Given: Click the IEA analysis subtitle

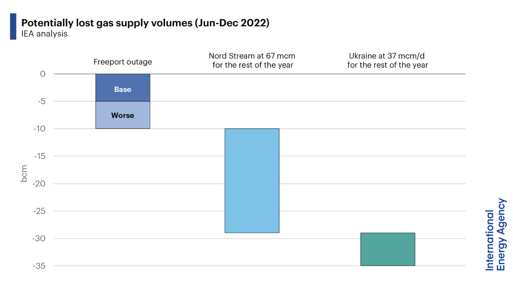Looking at the screenshot, I should point(44,34).
